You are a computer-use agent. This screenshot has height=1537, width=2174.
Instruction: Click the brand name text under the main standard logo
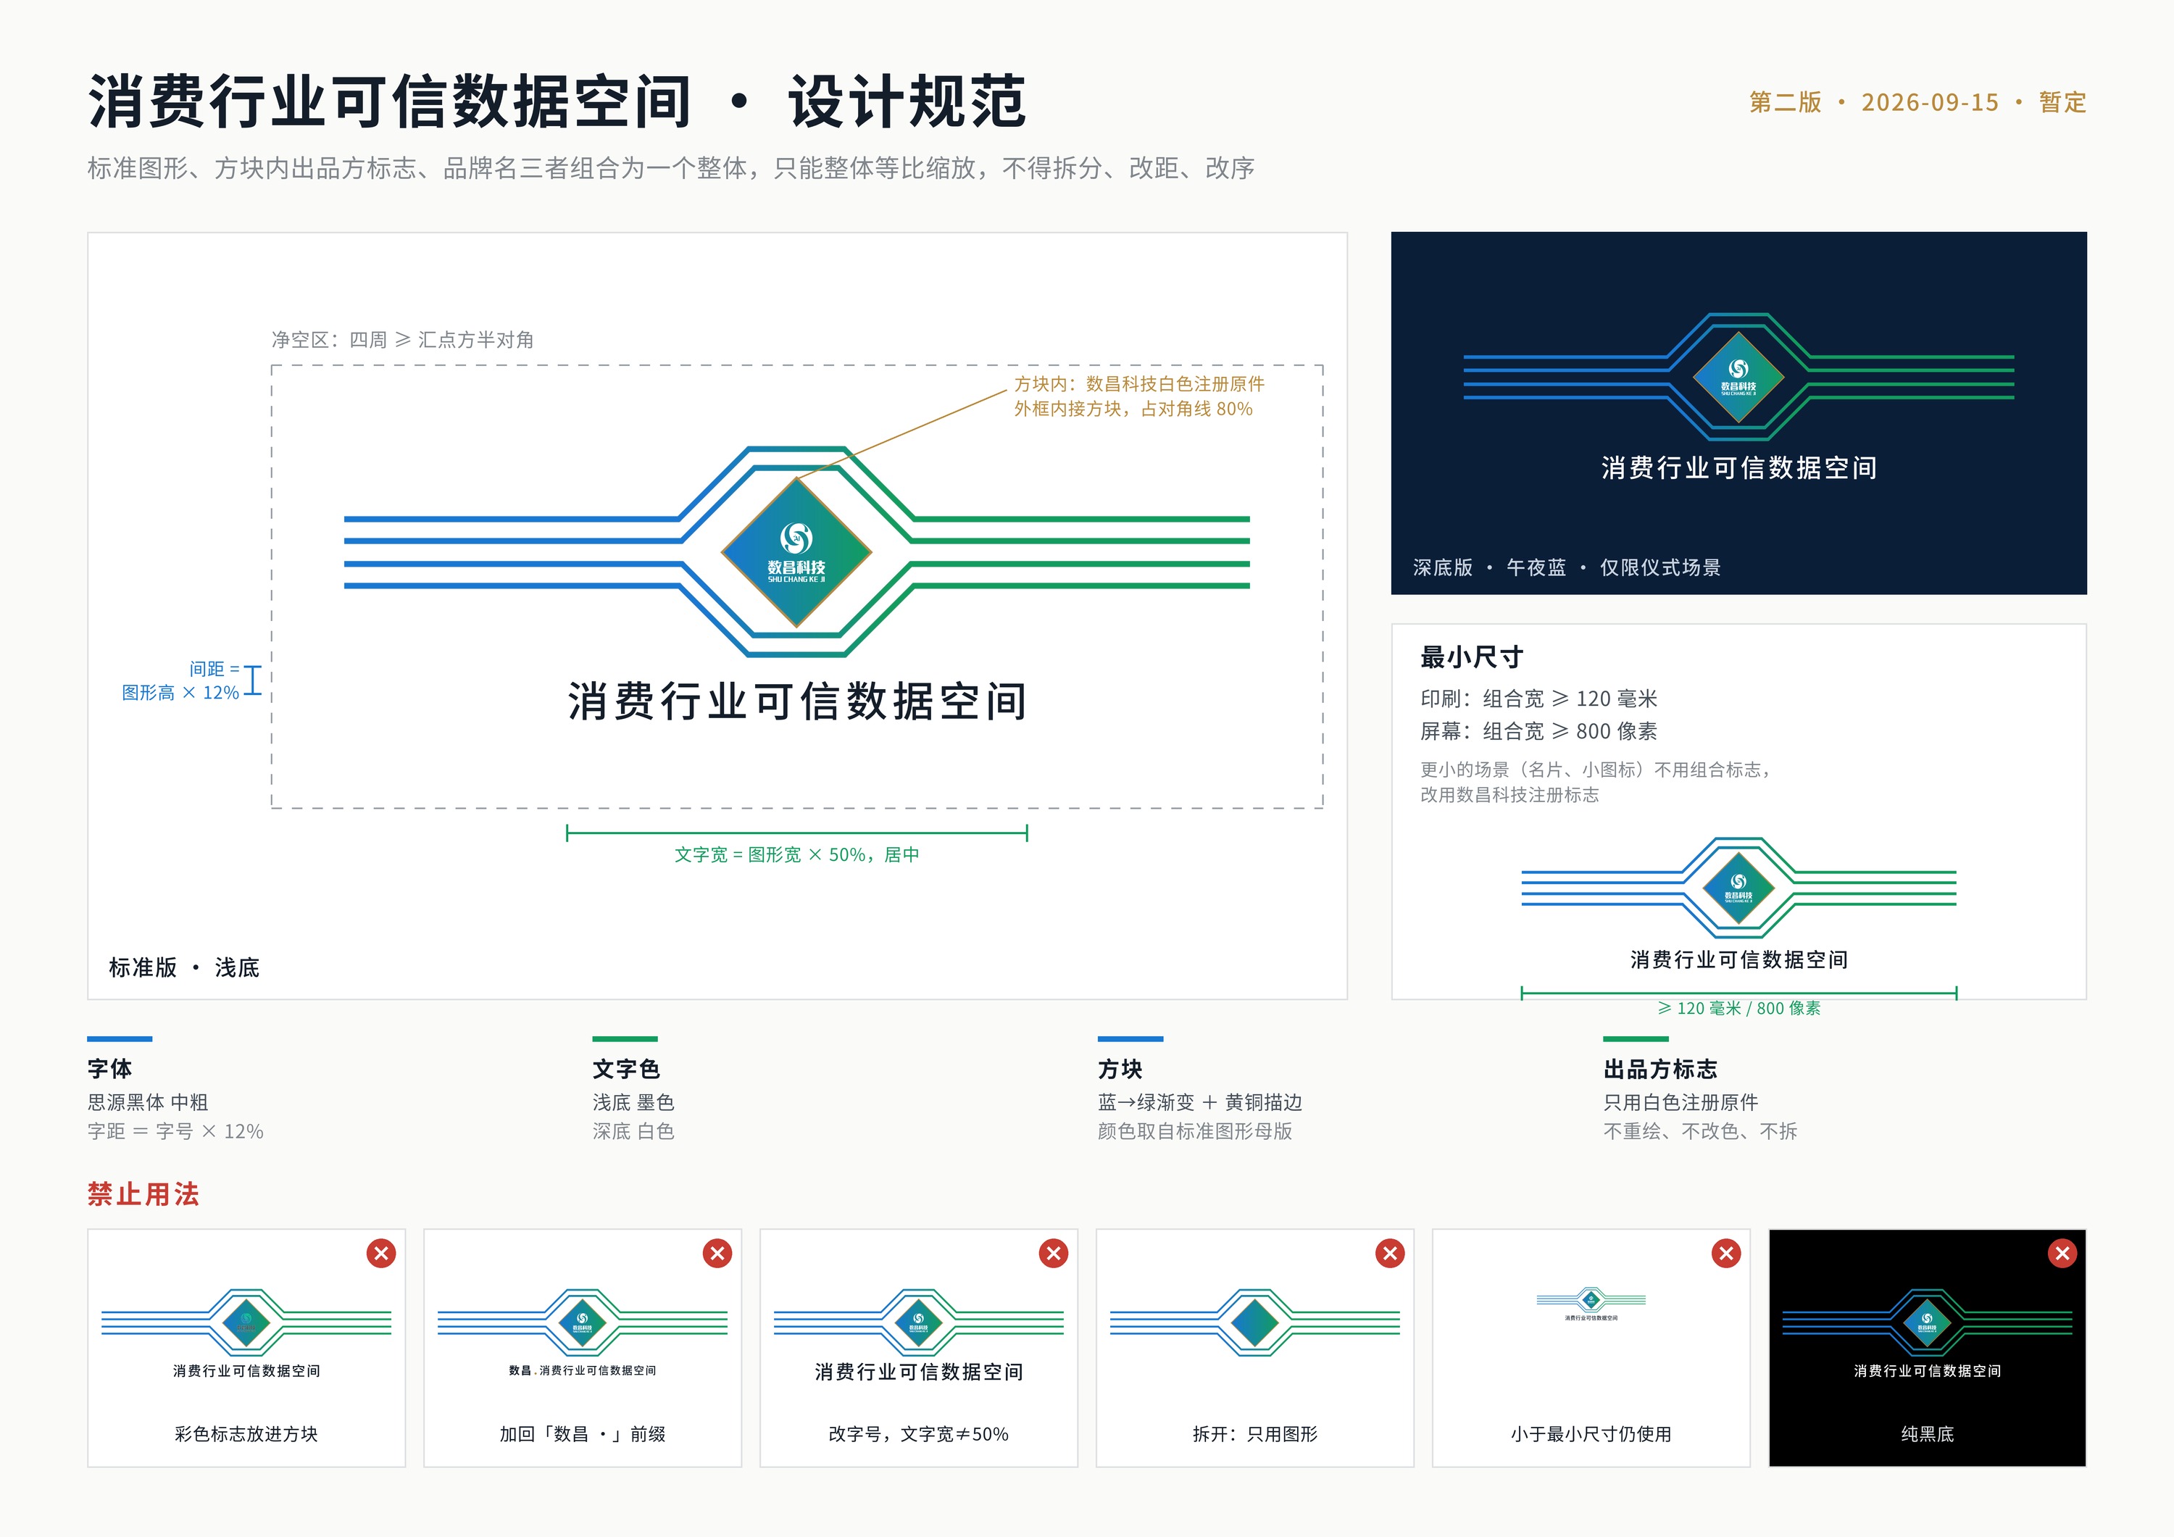[x=797, y=701]
